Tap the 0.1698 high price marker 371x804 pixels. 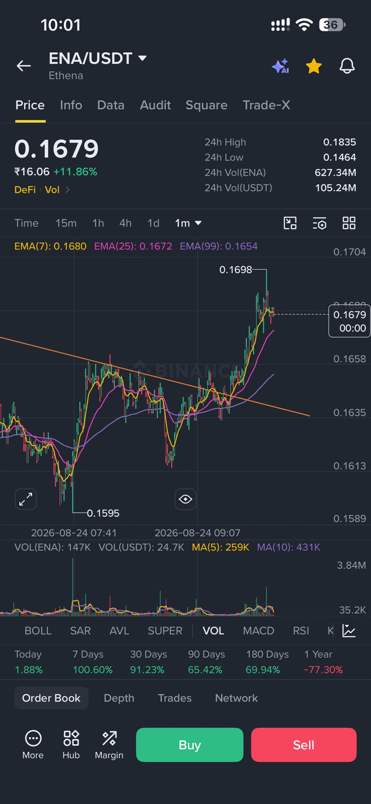(236, 270)
